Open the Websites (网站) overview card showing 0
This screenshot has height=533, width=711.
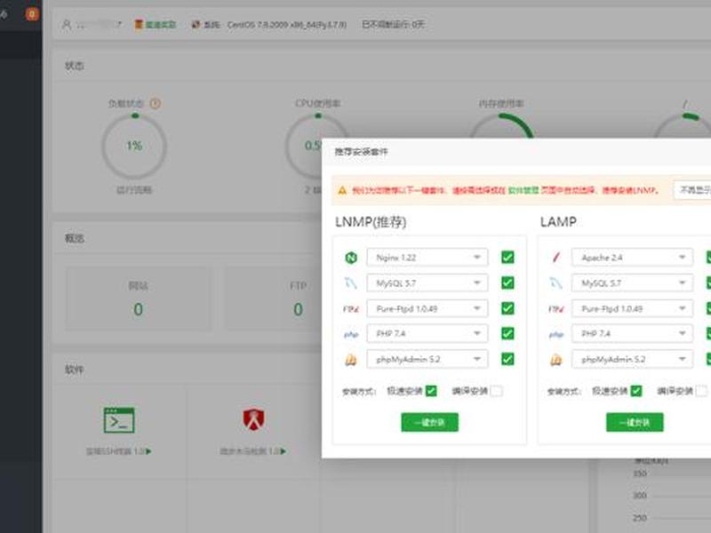139,298
